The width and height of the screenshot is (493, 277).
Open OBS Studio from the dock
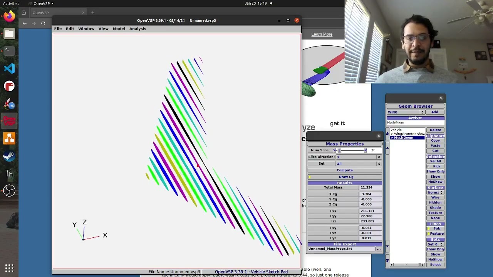9,191
